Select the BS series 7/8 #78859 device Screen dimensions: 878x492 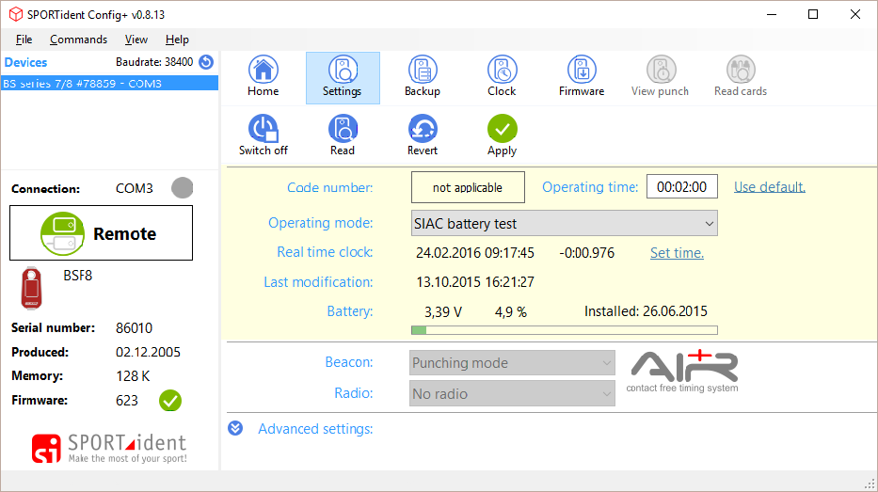click(x=110, y=84)
